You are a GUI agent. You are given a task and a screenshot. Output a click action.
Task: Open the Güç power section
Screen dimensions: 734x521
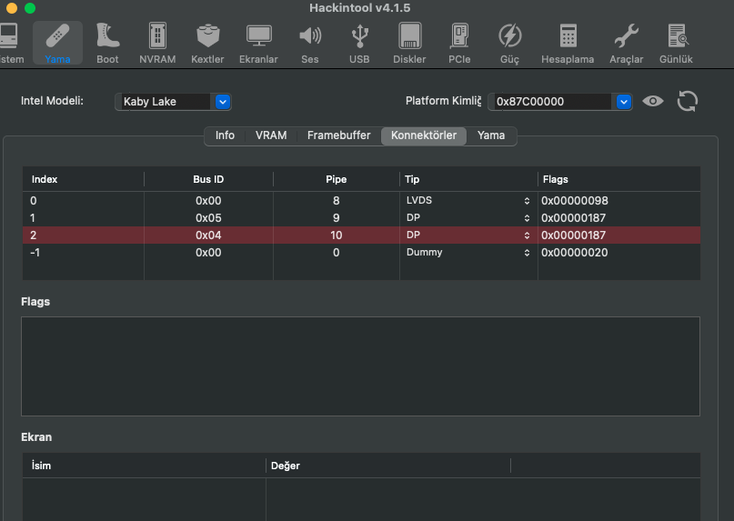pyautogui.click(x=509, y=44)
